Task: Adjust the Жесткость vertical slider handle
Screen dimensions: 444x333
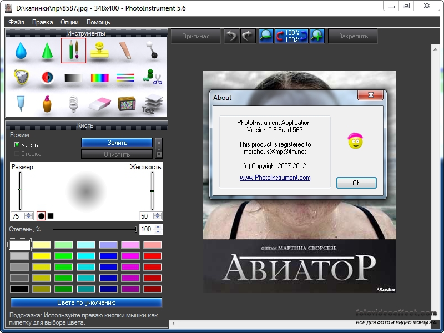Action: coord(152,191)
